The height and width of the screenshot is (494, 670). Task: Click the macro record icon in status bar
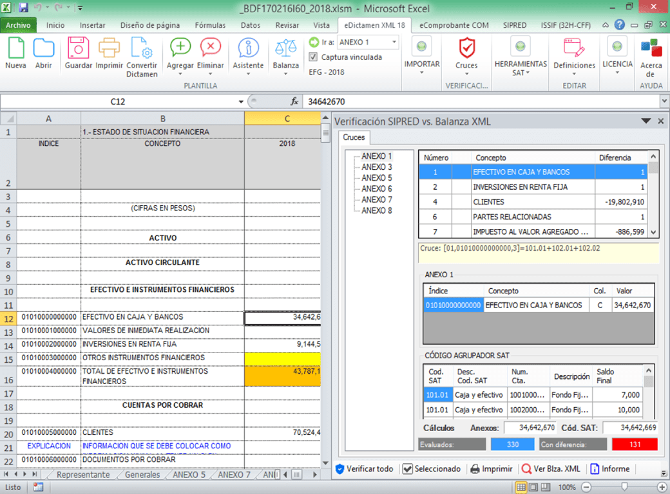(x=38, y=487)
